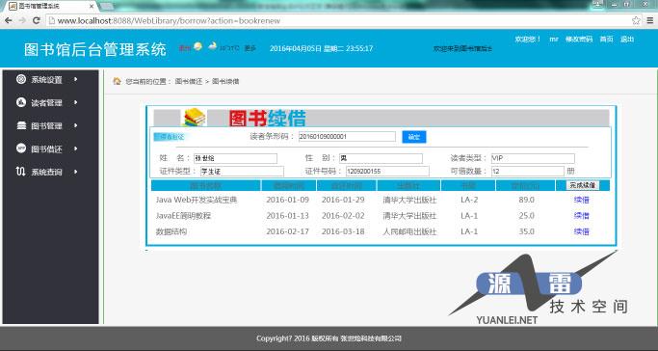Click the 图书借还 round icon in sidebar
Image resolution: width=658 pixels, height=351 pixels.
click(21, 148)
